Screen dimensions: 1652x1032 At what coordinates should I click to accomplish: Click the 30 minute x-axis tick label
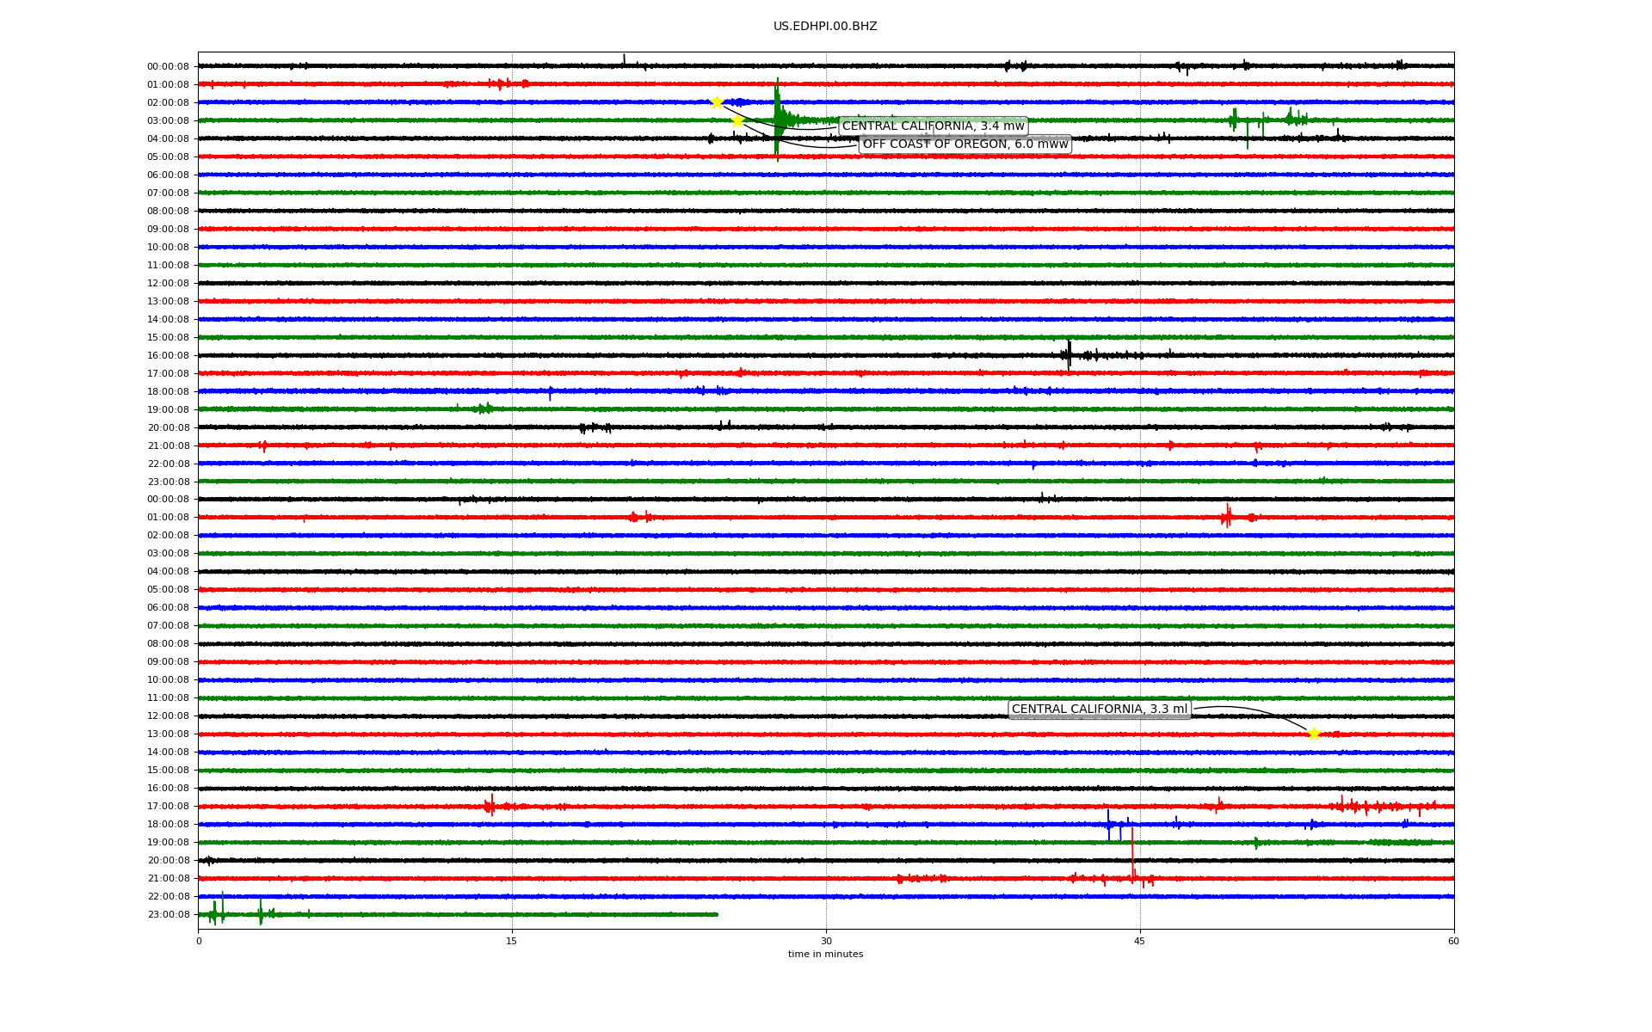click(826, 941)
